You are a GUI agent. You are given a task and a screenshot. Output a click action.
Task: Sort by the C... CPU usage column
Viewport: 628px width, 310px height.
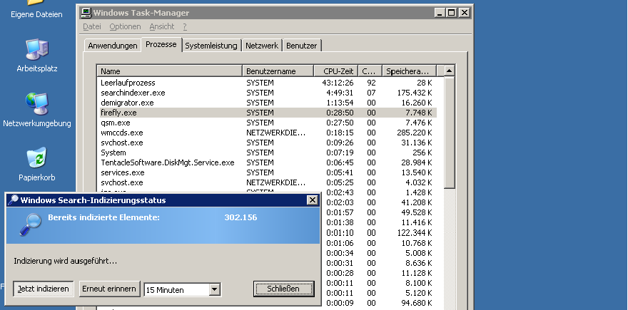370,71
